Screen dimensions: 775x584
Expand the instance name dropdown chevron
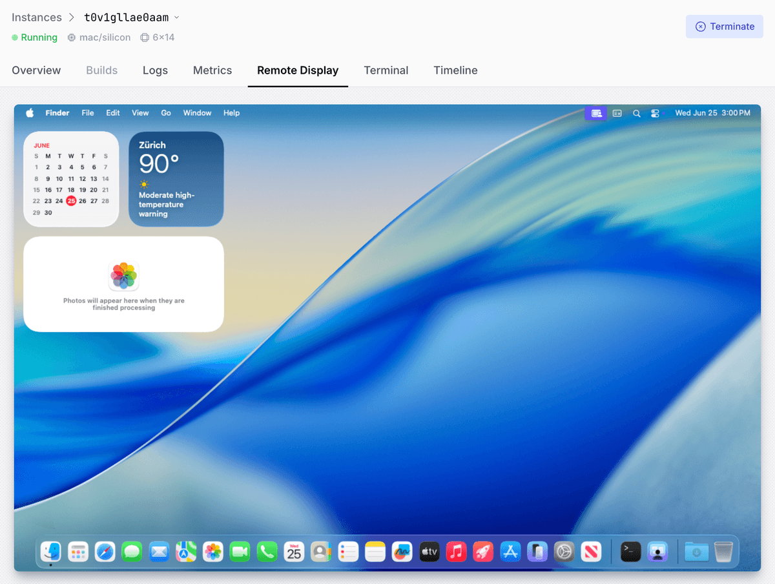[x=177, y=17]
